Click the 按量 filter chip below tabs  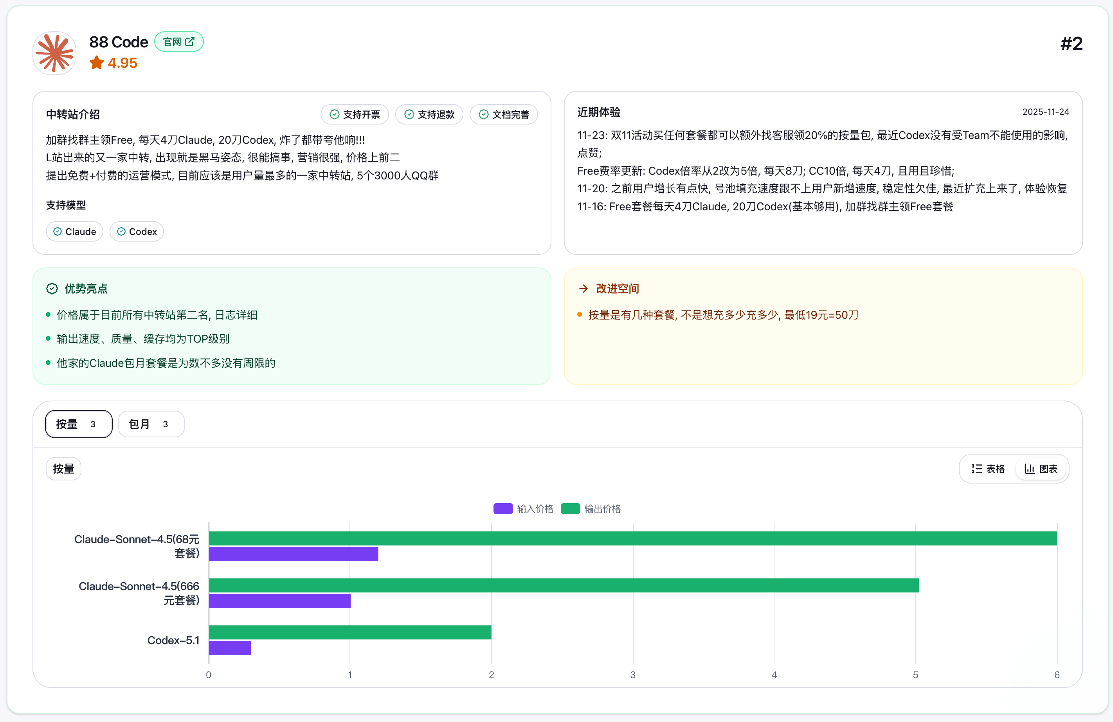point(64,469)
